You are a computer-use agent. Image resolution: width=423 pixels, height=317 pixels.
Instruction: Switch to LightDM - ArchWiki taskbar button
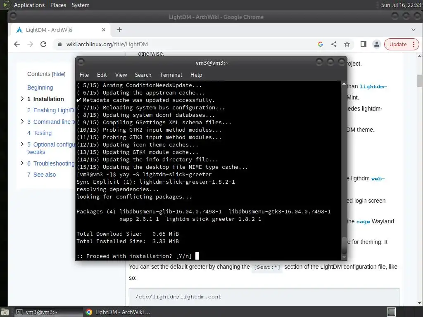118,312
